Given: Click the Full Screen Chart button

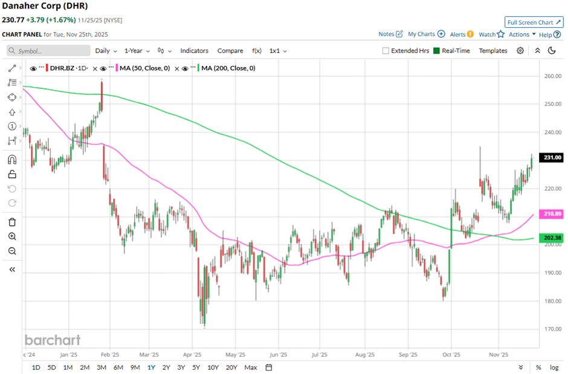Looking at the screenshot, I should (534, 22).
